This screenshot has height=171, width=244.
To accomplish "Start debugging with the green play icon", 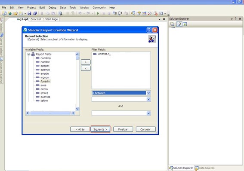I will [98, 13].
